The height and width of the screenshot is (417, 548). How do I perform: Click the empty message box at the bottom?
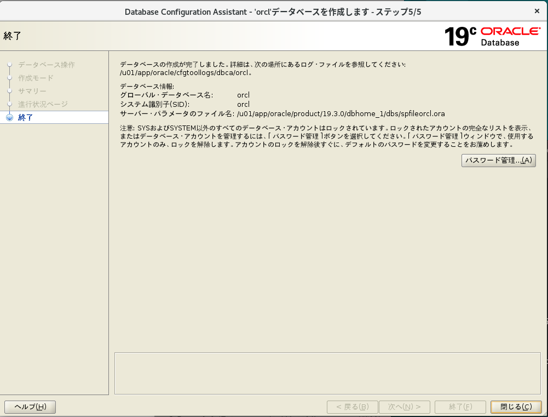tap(327, 373)
